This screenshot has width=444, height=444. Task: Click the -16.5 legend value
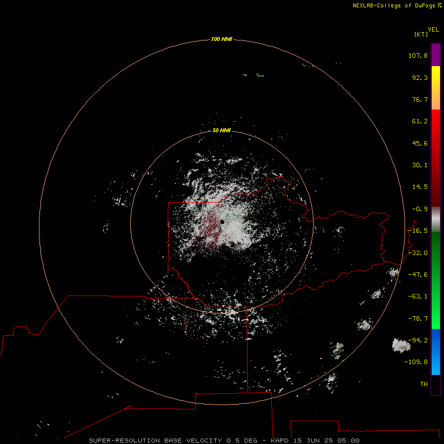(x=418, y=231)
